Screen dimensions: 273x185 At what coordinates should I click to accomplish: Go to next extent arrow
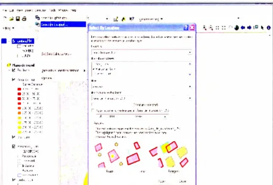pyautogui.click(x=249, y=28)
